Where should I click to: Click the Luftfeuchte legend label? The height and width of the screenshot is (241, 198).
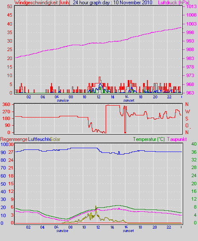tap(39, 139)
